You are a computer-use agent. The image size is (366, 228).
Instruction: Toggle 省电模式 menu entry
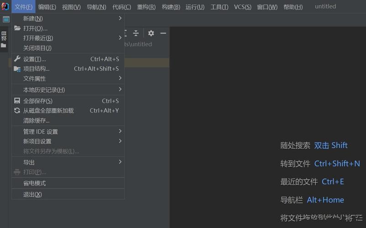(68, 183)
